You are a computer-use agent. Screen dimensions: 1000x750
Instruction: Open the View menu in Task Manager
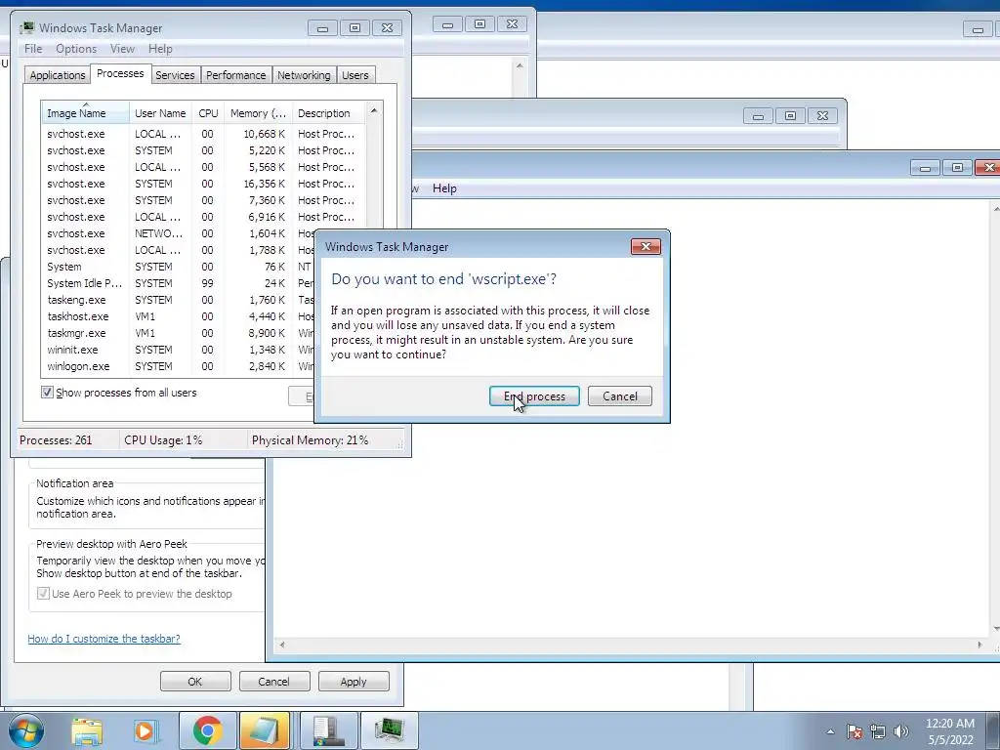(122, 49)
